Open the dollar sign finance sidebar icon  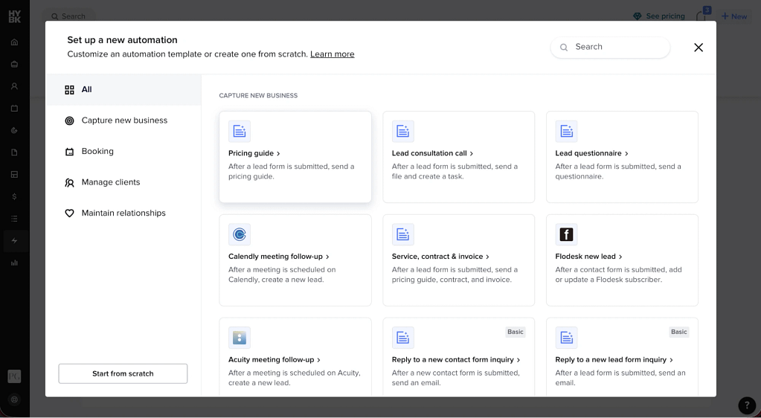[15, 196]
